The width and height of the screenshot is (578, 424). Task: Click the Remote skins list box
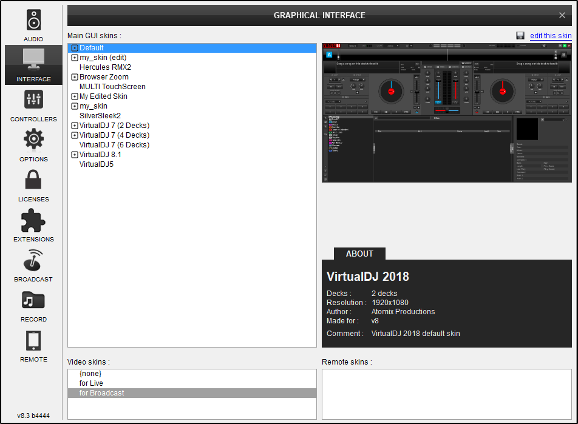point(447,394)
